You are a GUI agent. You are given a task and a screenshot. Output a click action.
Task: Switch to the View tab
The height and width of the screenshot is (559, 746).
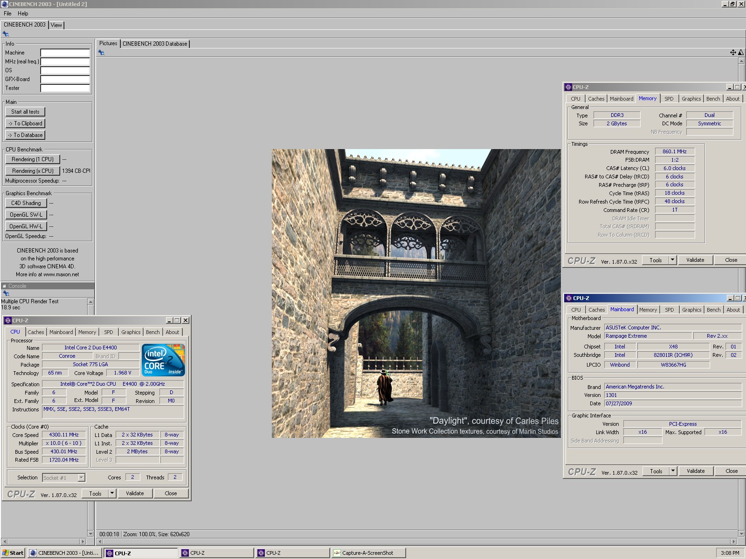click(x=56, y=25)
